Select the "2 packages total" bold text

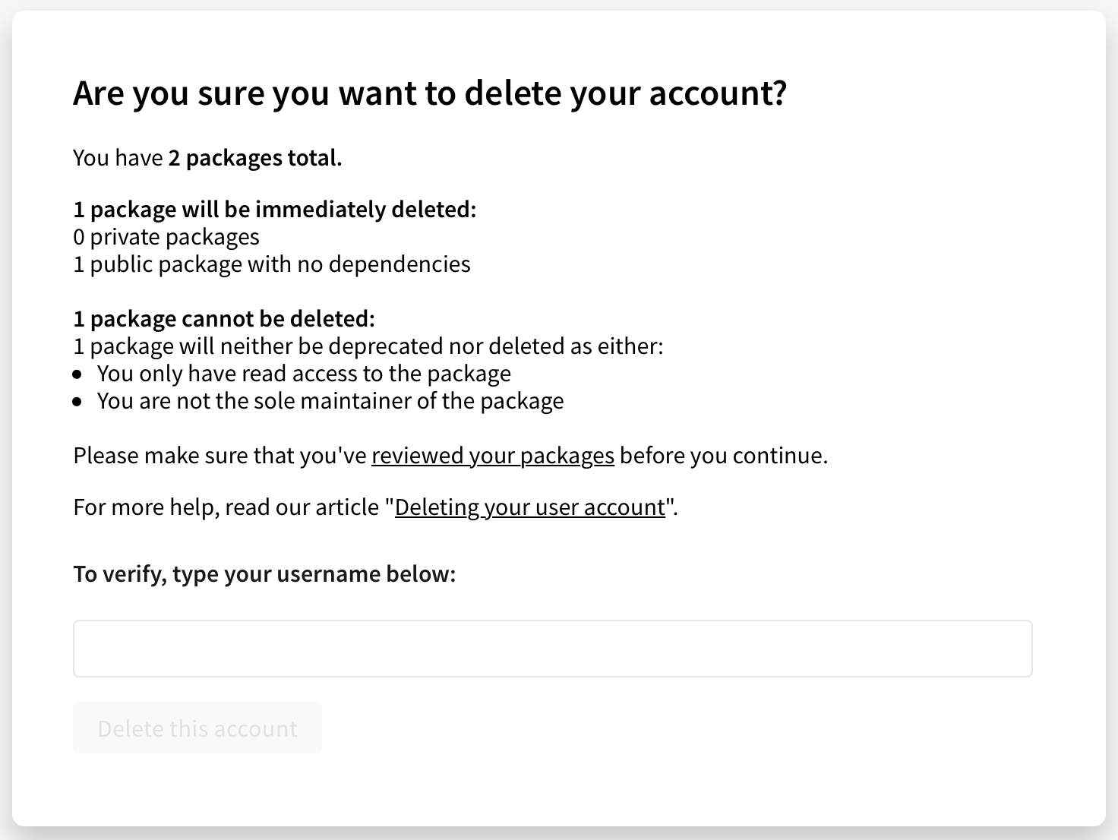click(255, 158)
